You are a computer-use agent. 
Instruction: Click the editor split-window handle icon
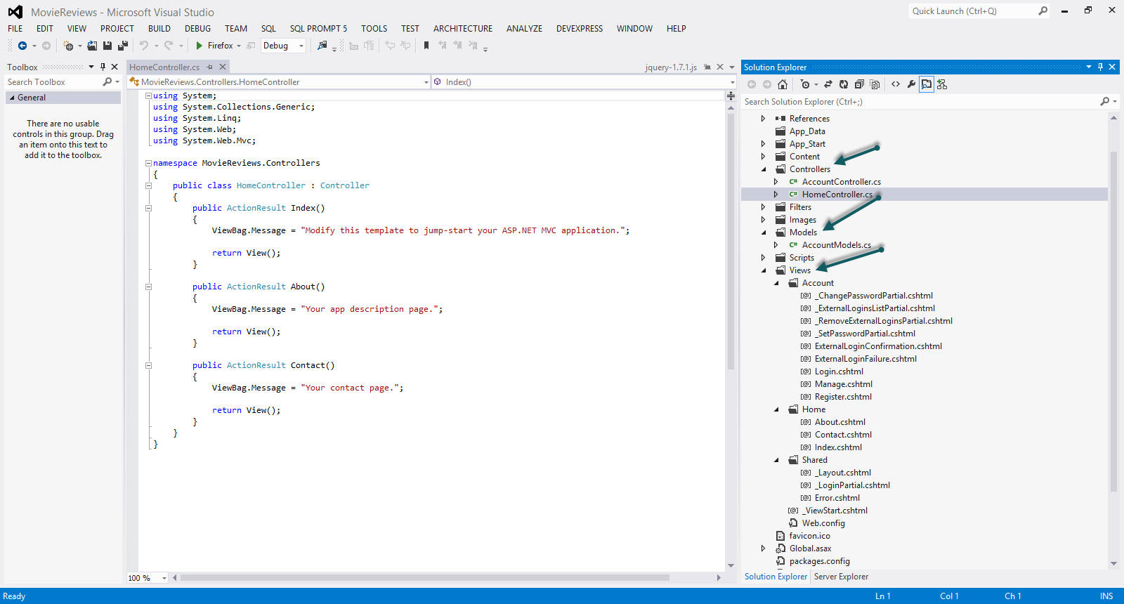click(731, 96)
